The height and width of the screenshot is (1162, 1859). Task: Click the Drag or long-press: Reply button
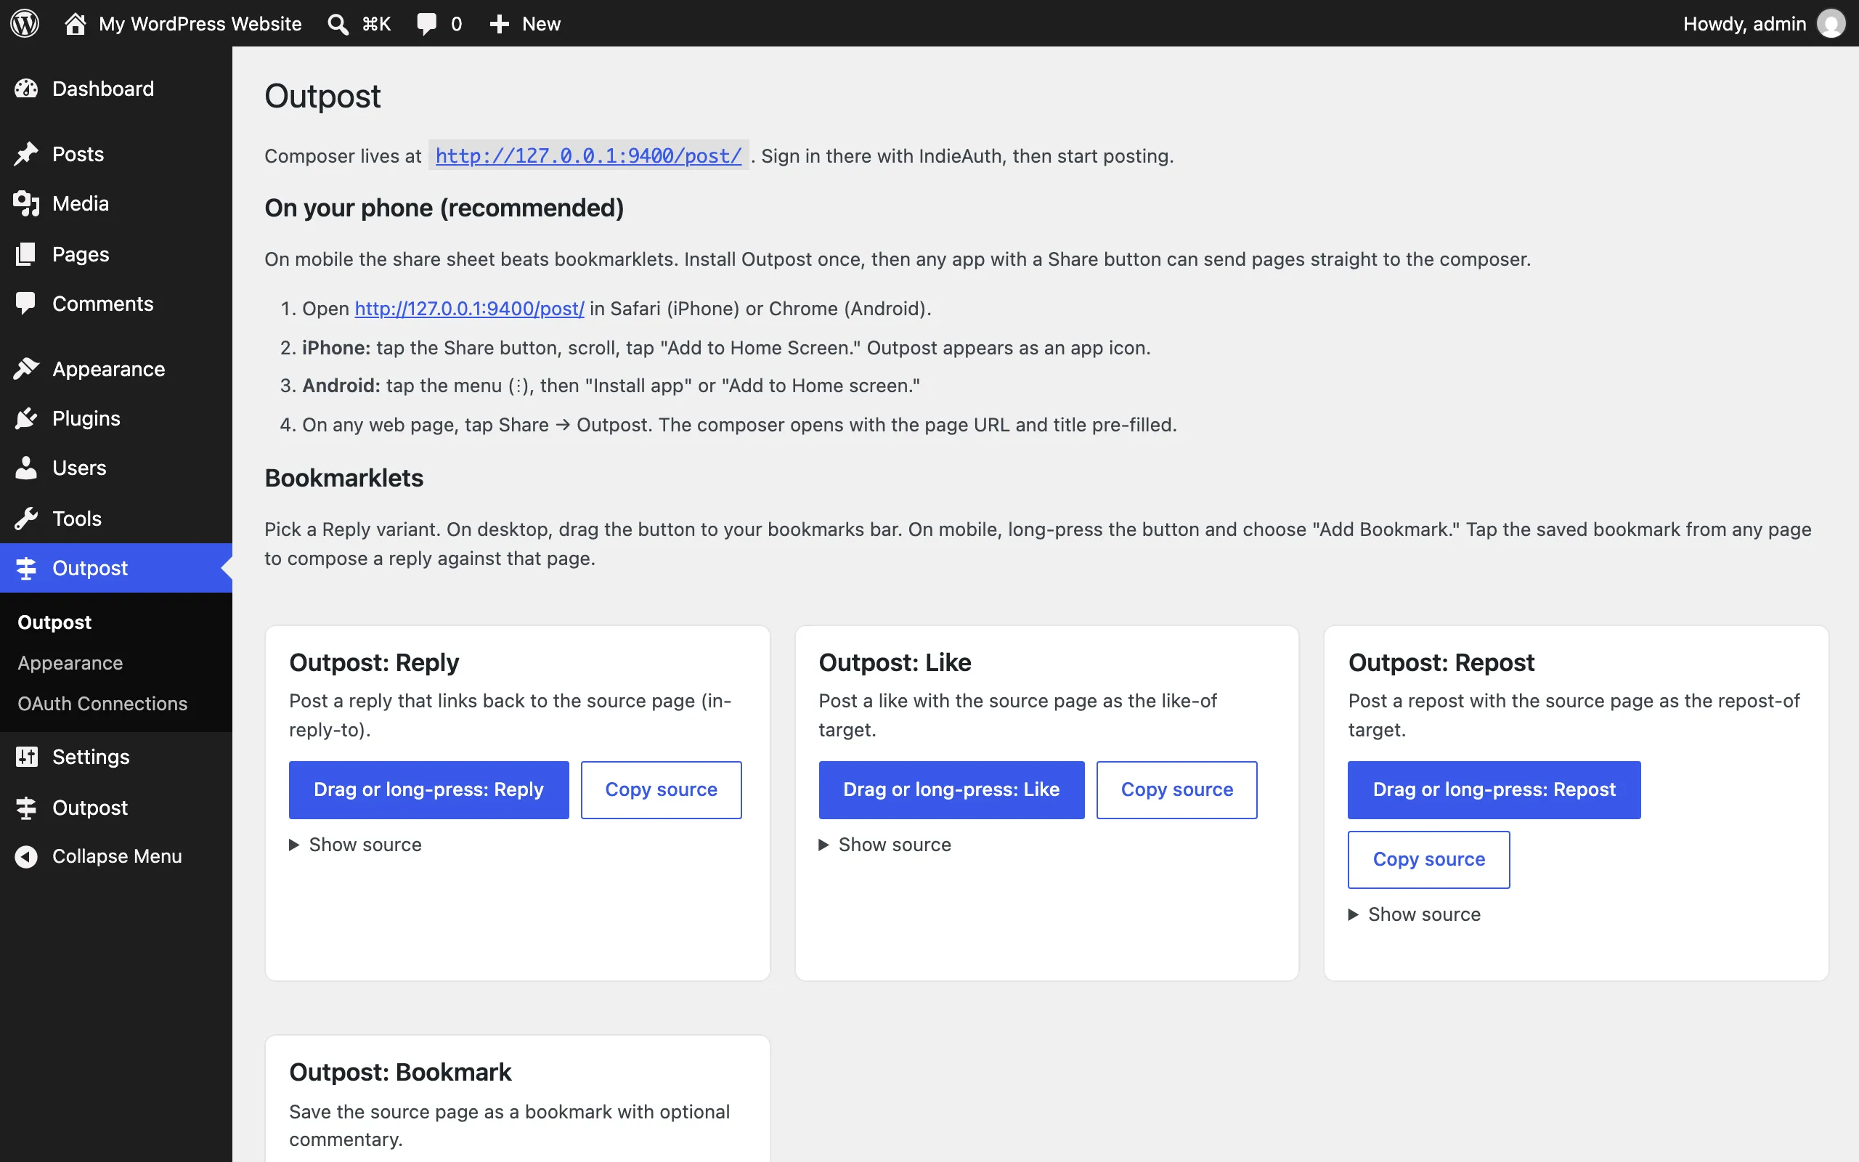point(428,790)
